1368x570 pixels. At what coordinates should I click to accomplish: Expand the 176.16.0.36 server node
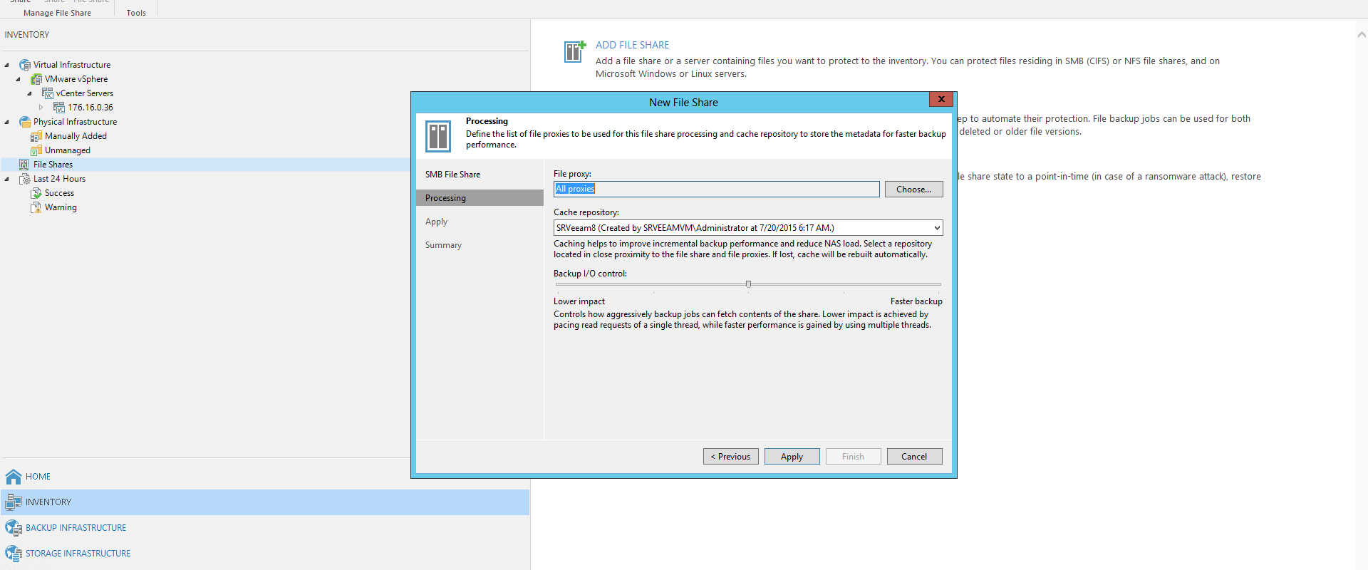tap(41, 108)
